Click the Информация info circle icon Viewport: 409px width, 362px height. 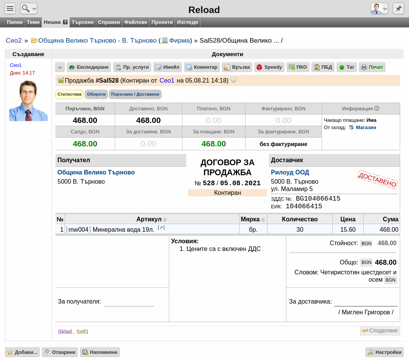[377, 108]
